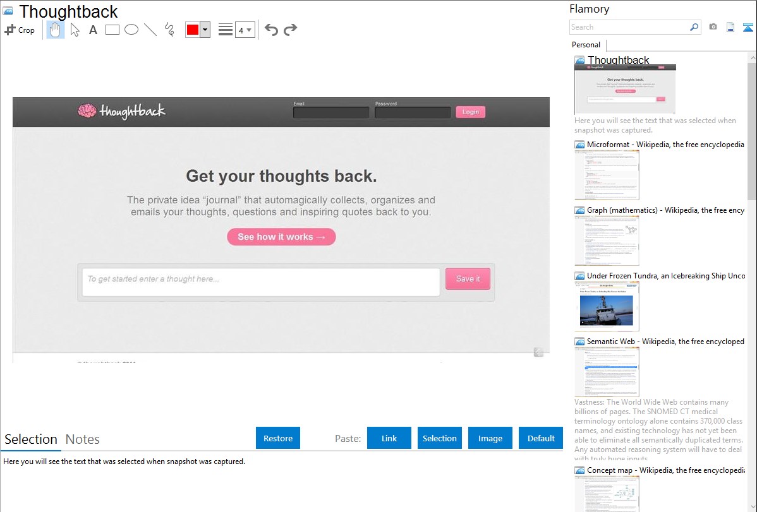The image size is (757, 512).
Task: Open the Under Frozen Tundra snapshot thumbnail
Action: pyautogui.click(x=607, y=306)
